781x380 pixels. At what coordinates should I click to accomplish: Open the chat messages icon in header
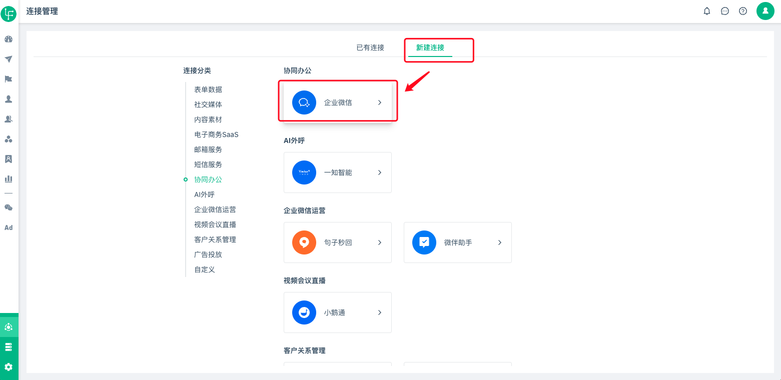(725, 11)
